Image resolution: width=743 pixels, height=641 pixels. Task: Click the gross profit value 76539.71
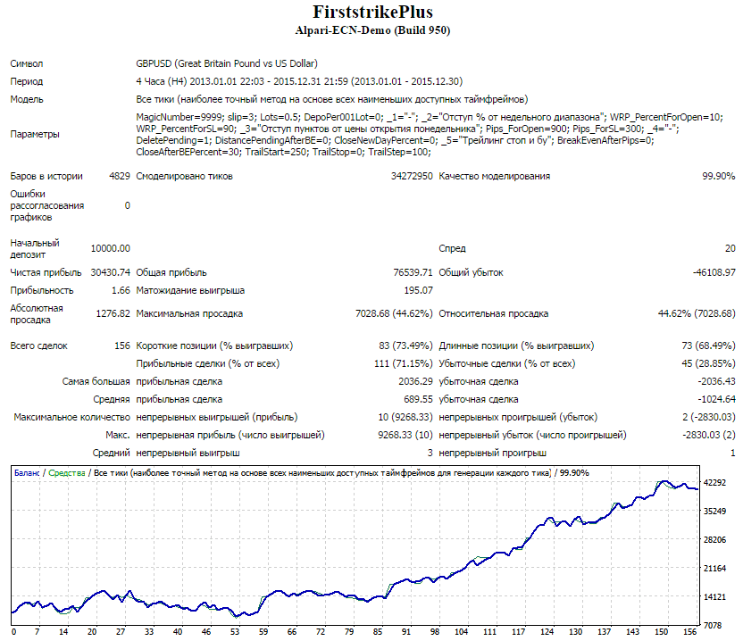click(413, 272)
